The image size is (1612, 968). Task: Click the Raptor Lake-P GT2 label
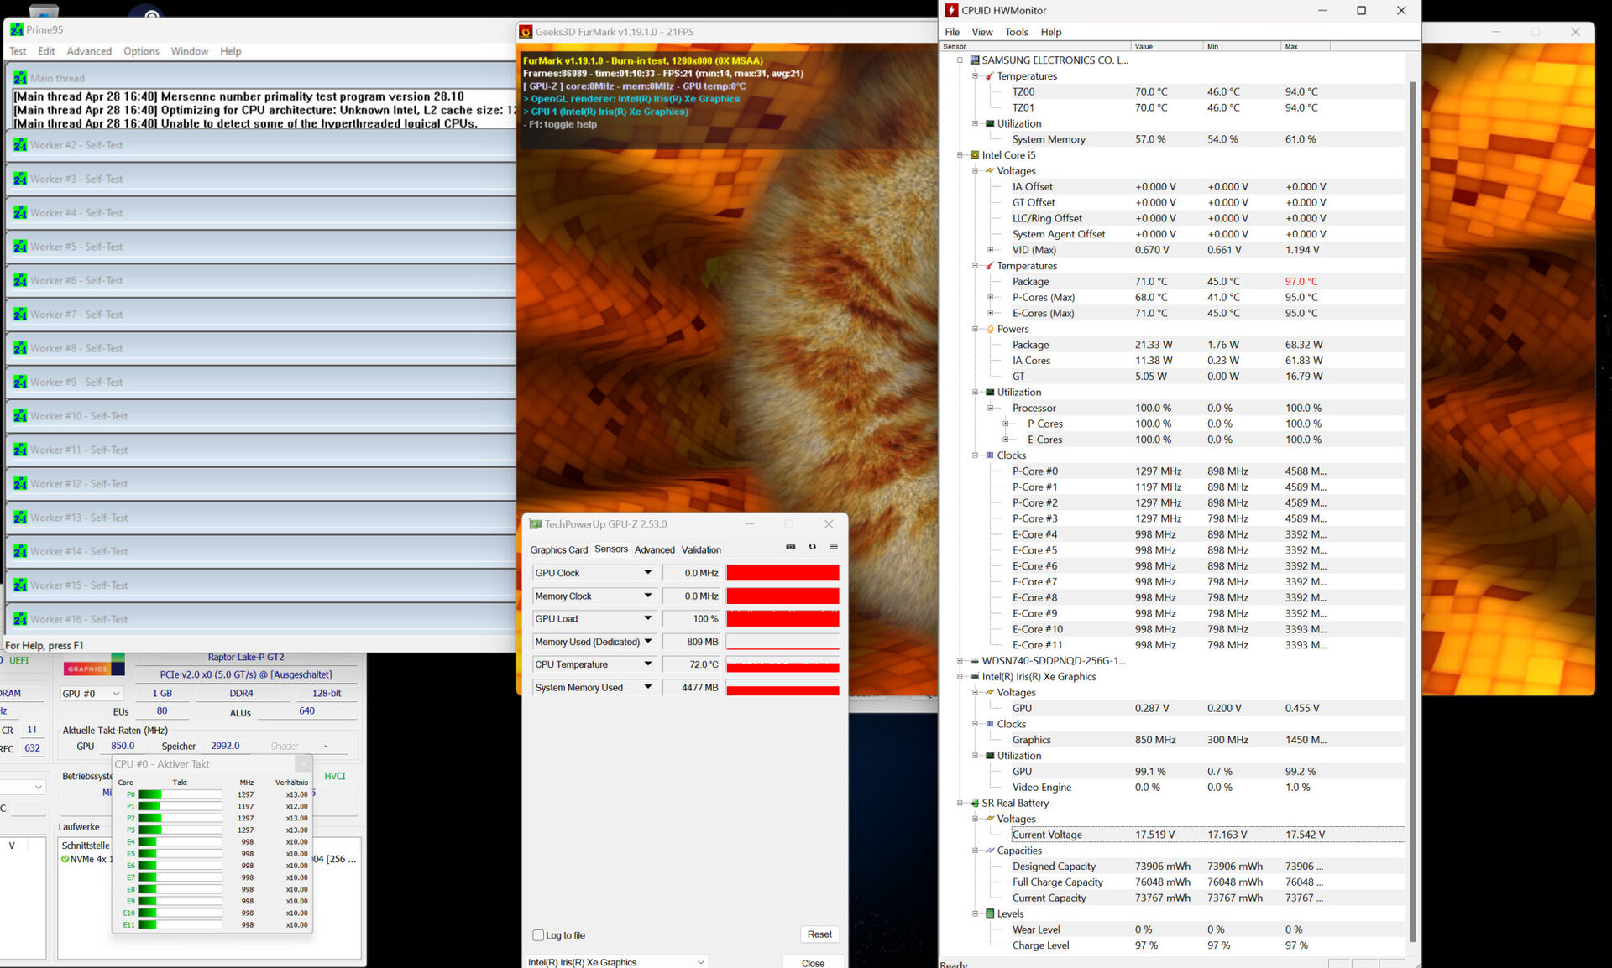[245, 658]
